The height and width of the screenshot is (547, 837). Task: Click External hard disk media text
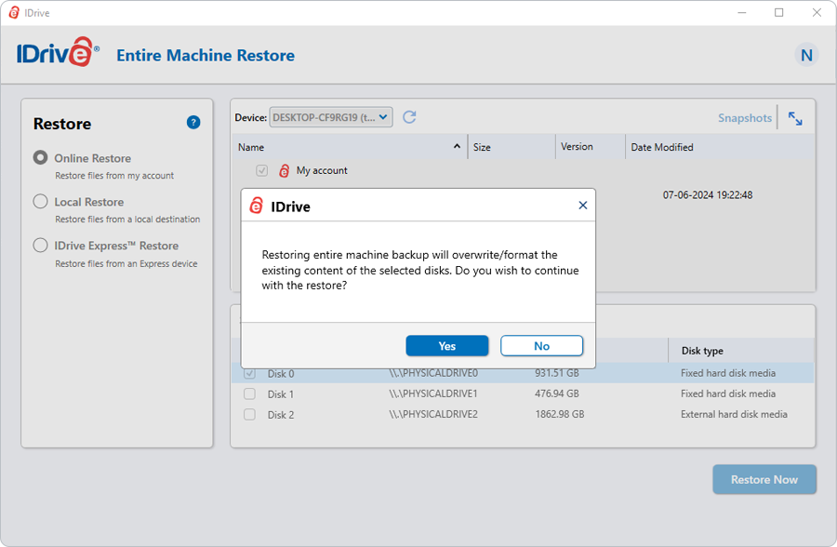[734, 414]
